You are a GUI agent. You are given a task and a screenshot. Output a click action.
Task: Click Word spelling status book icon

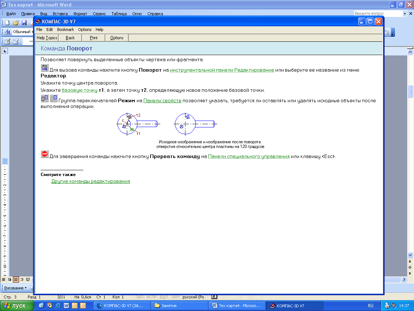pos(215,297)
